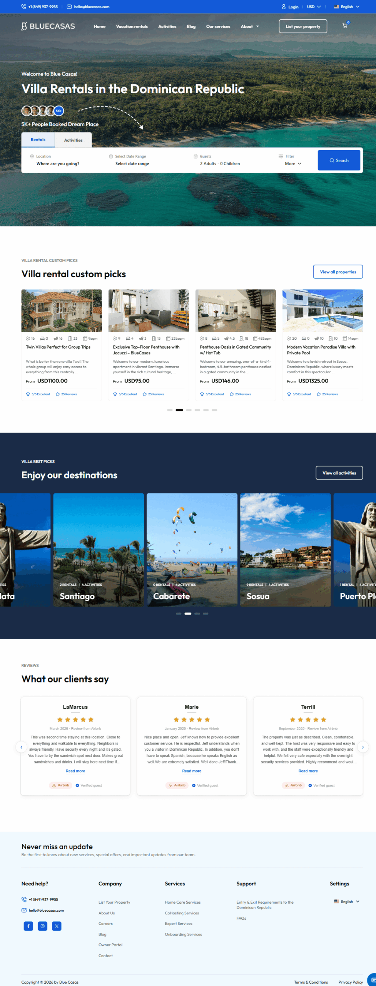376x986 pixels.
Task: Expand the More filter dropdown
Action: [293, 164]
